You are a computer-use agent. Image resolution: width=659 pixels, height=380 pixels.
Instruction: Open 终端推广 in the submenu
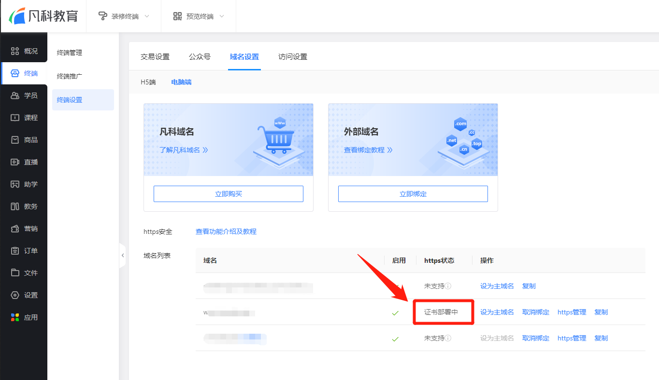click(70, 76)
